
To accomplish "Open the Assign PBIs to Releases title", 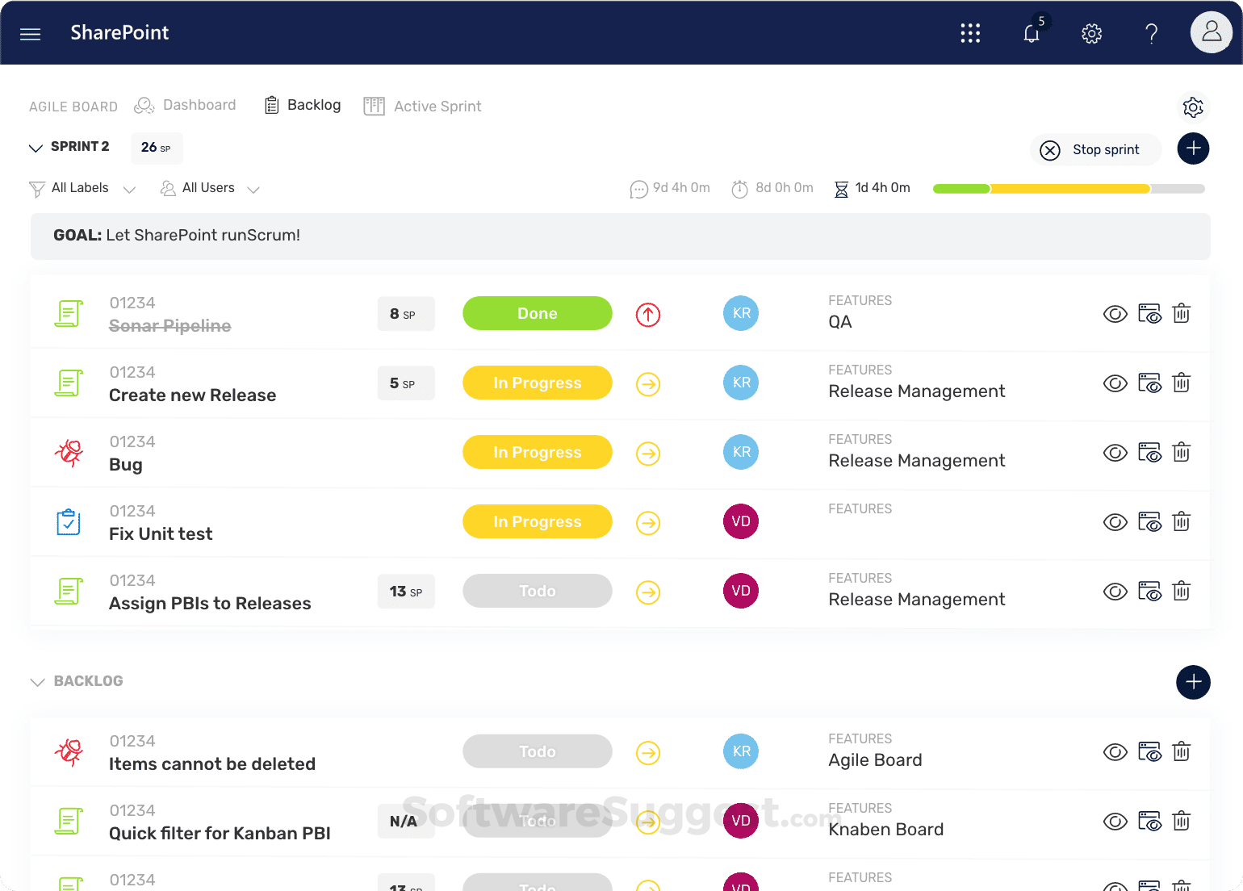I will tap(210, 604).
